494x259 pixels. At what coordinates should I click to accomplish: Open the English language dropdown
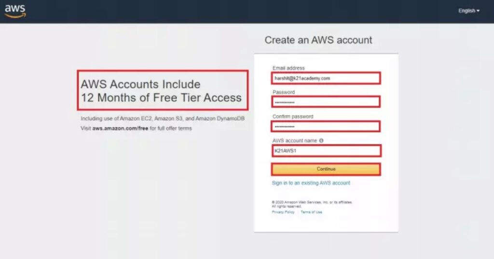click(469, 11)
